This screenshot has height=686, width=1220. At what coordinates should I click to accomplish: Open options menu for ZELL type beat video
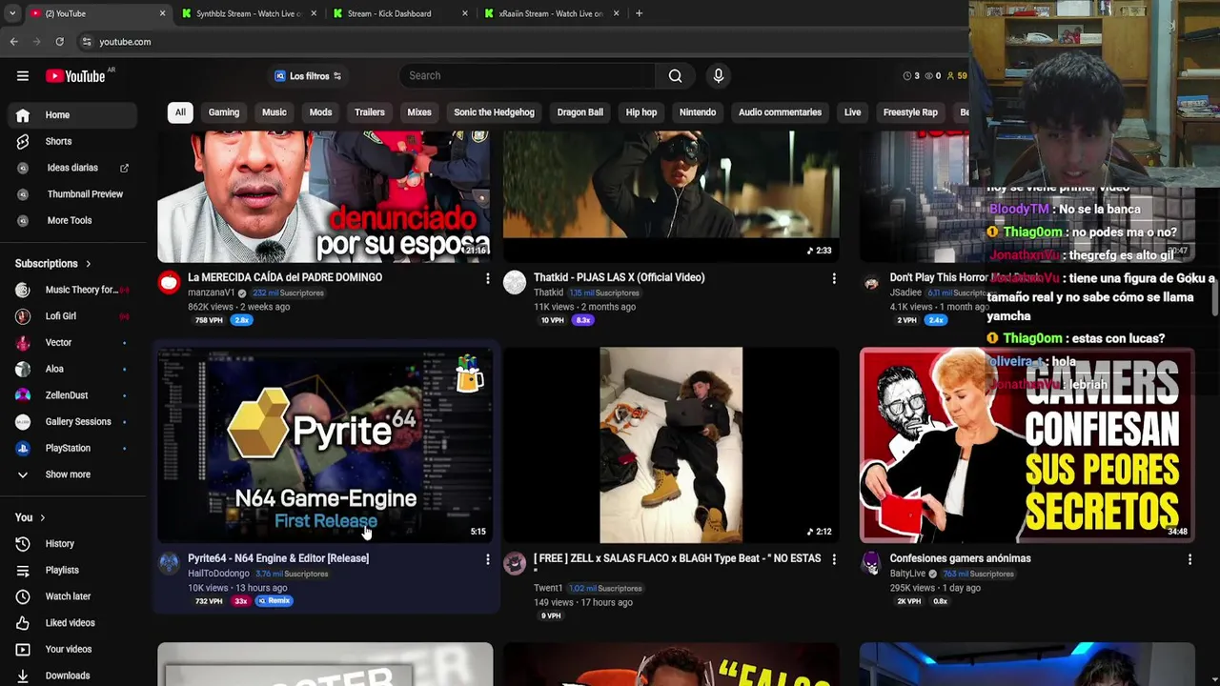[834, 560]
